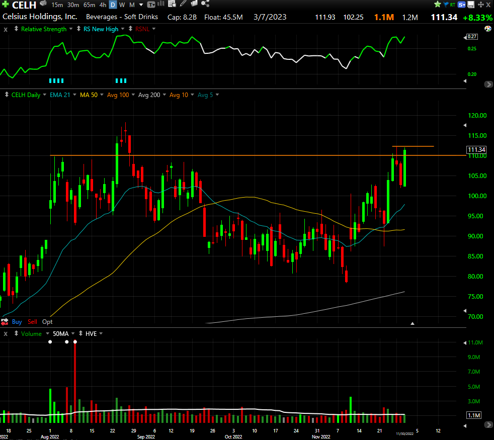Open the color palette icon in RS pane
Viewport: 494px width, 440px height.
[x=487, y=29]
